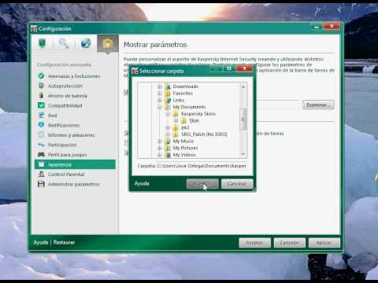Click the My Videos folder icon

tap(168, 155)
